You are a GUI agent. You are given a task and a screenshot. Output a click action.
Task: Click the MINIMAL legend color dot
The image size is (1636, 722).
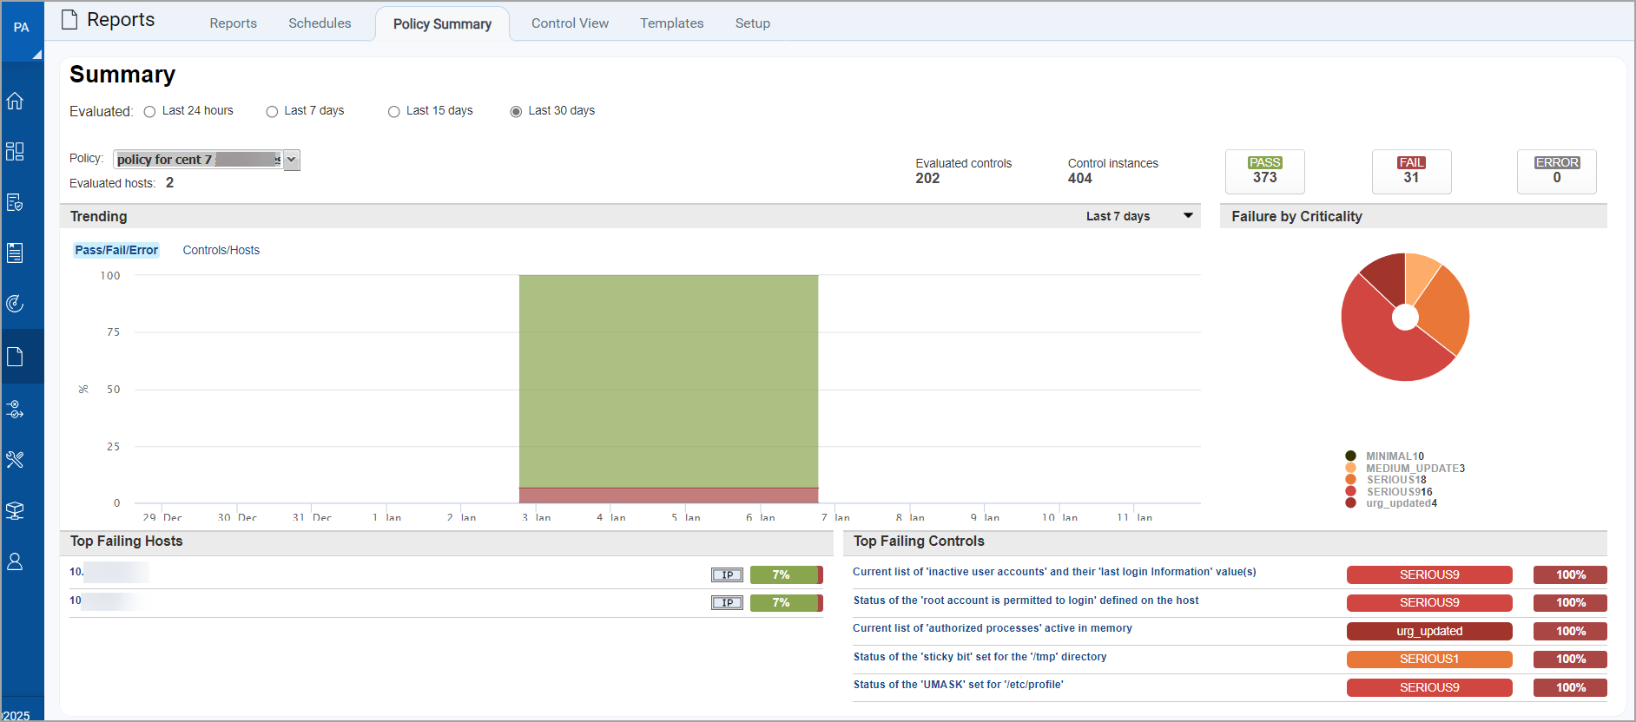point(1350,456)
